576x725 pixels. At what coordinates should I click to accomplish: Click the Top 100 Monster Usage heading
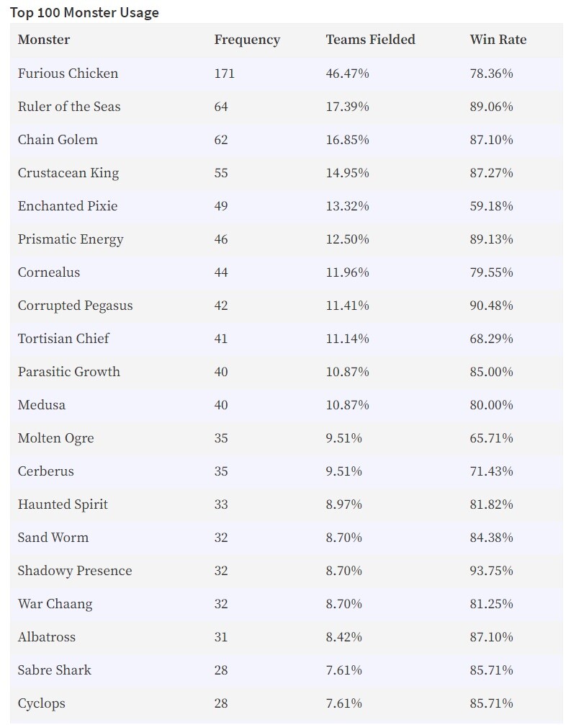point(84,12)
